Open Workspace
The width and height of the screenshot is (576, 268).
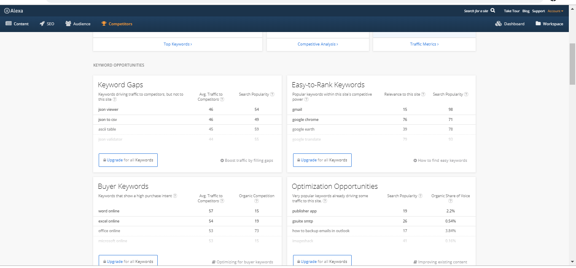(549, 24)
